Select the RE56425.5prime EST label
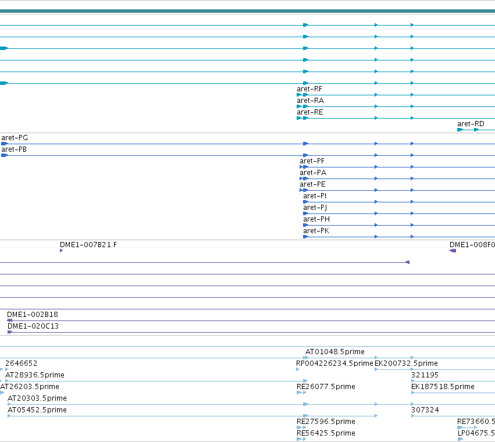The height and width of the screenshot is (442, 495). [x=326, y=433]
